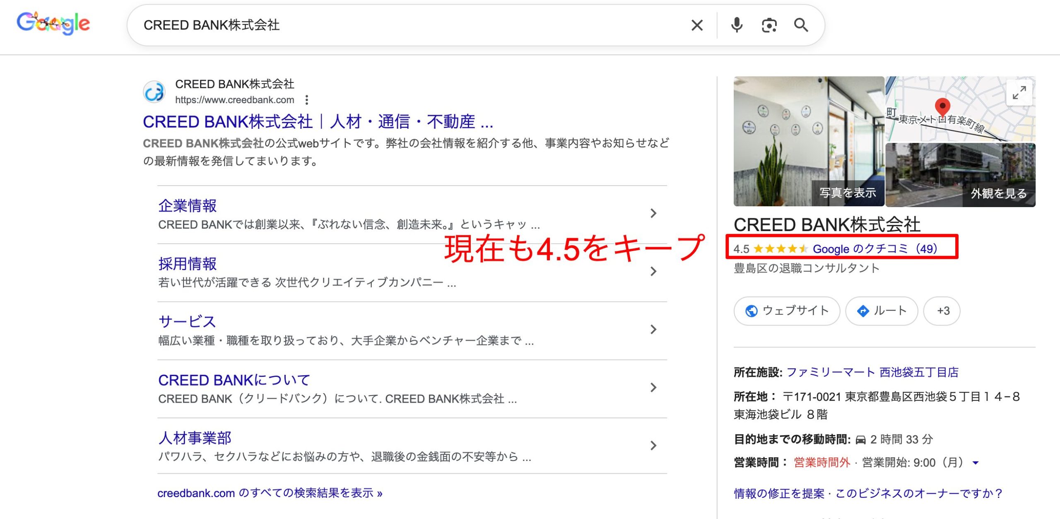This screenshot has height=519, width=1060.
Task: Expand the chevron for サービス row
Action: 653,329
